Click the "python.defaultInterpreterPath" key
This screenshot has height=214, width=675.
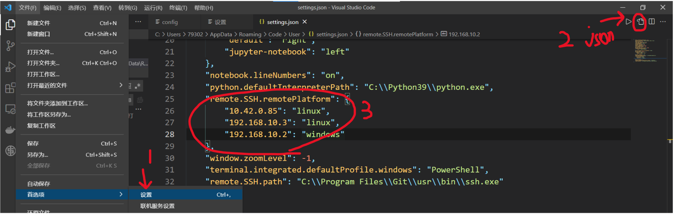click(x=280, y=87)
